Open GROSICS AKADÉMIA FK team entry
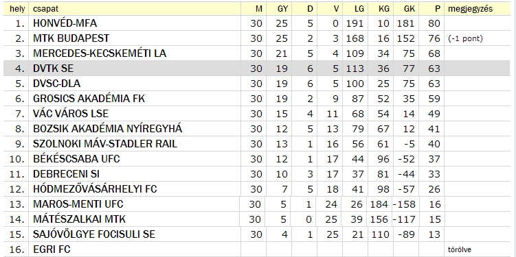The height and width of the screenshot is (257, 516). point(89,99)
